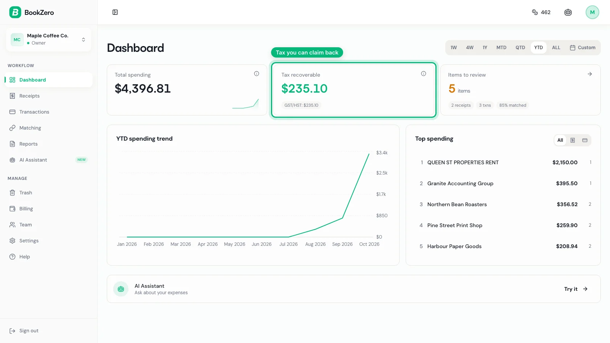The width and height of the screenshot is (610, 343).
Task: Click the AI Assistant banner bot icon
Action: click(121, 289)
